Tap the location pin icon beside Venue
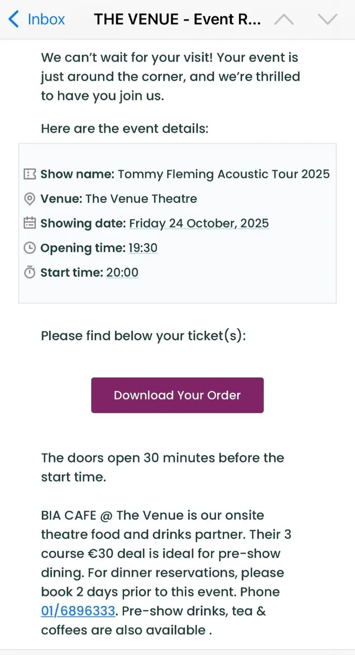Screen dimensions: 355x655 click(30, 199)
